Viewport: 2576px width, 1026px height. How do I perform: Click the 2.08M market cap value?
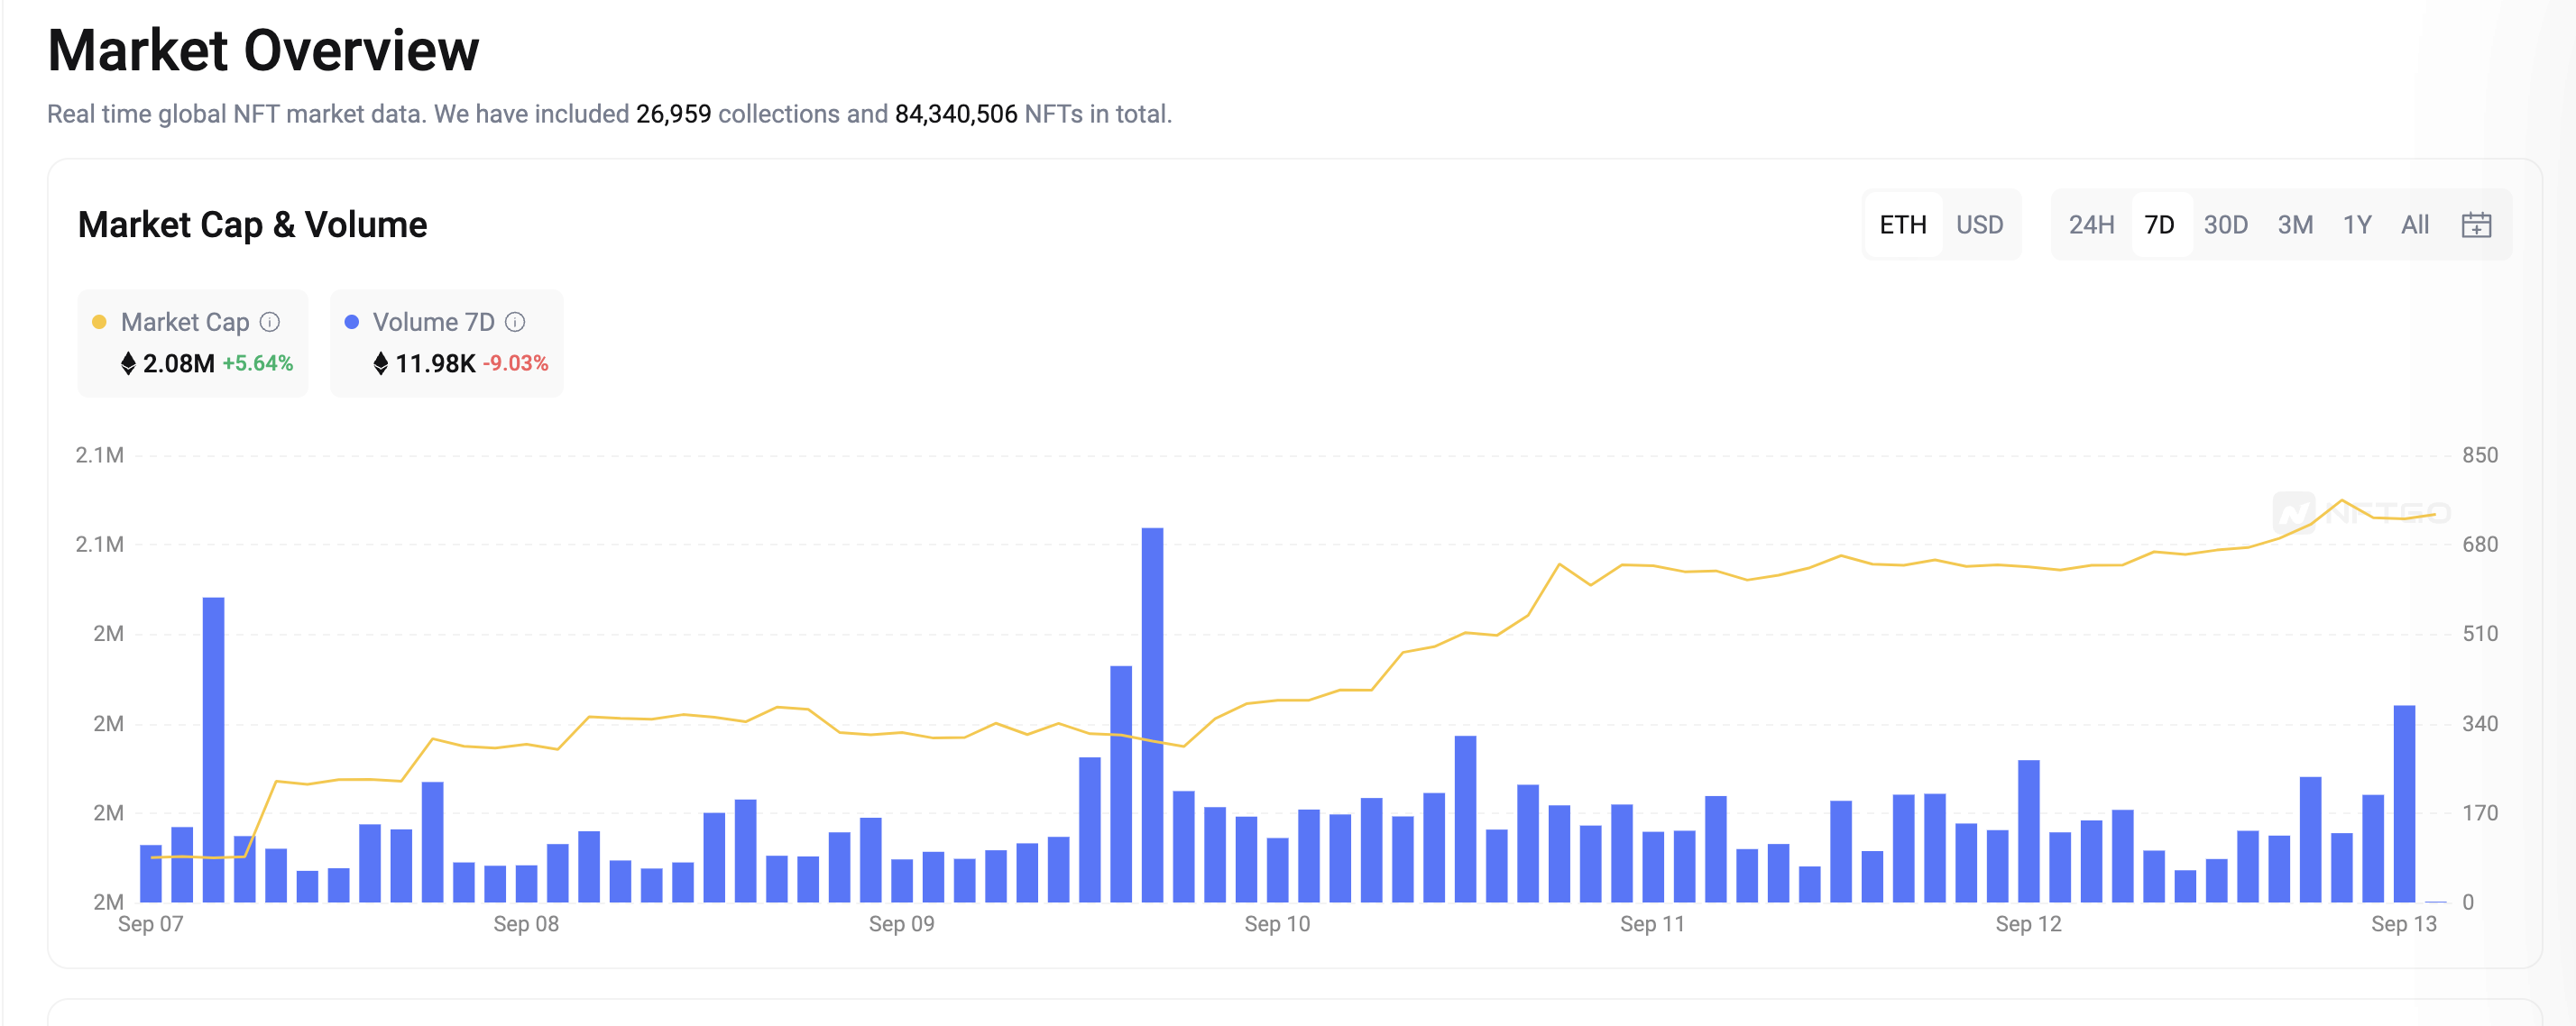click(x=178, y=363)
